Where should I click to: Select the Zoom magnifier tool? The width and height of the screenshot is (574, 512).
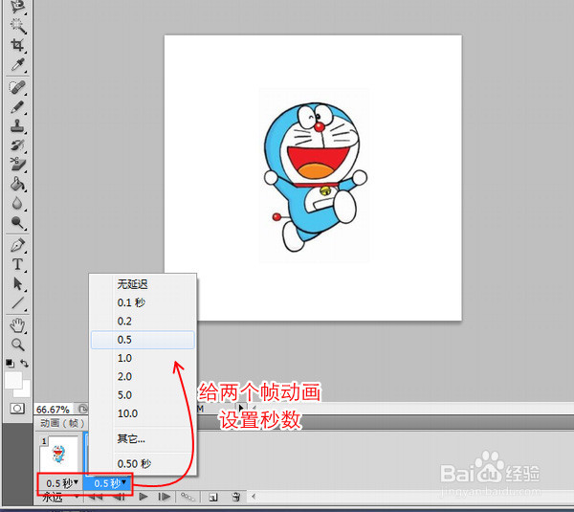coord(17,345)
